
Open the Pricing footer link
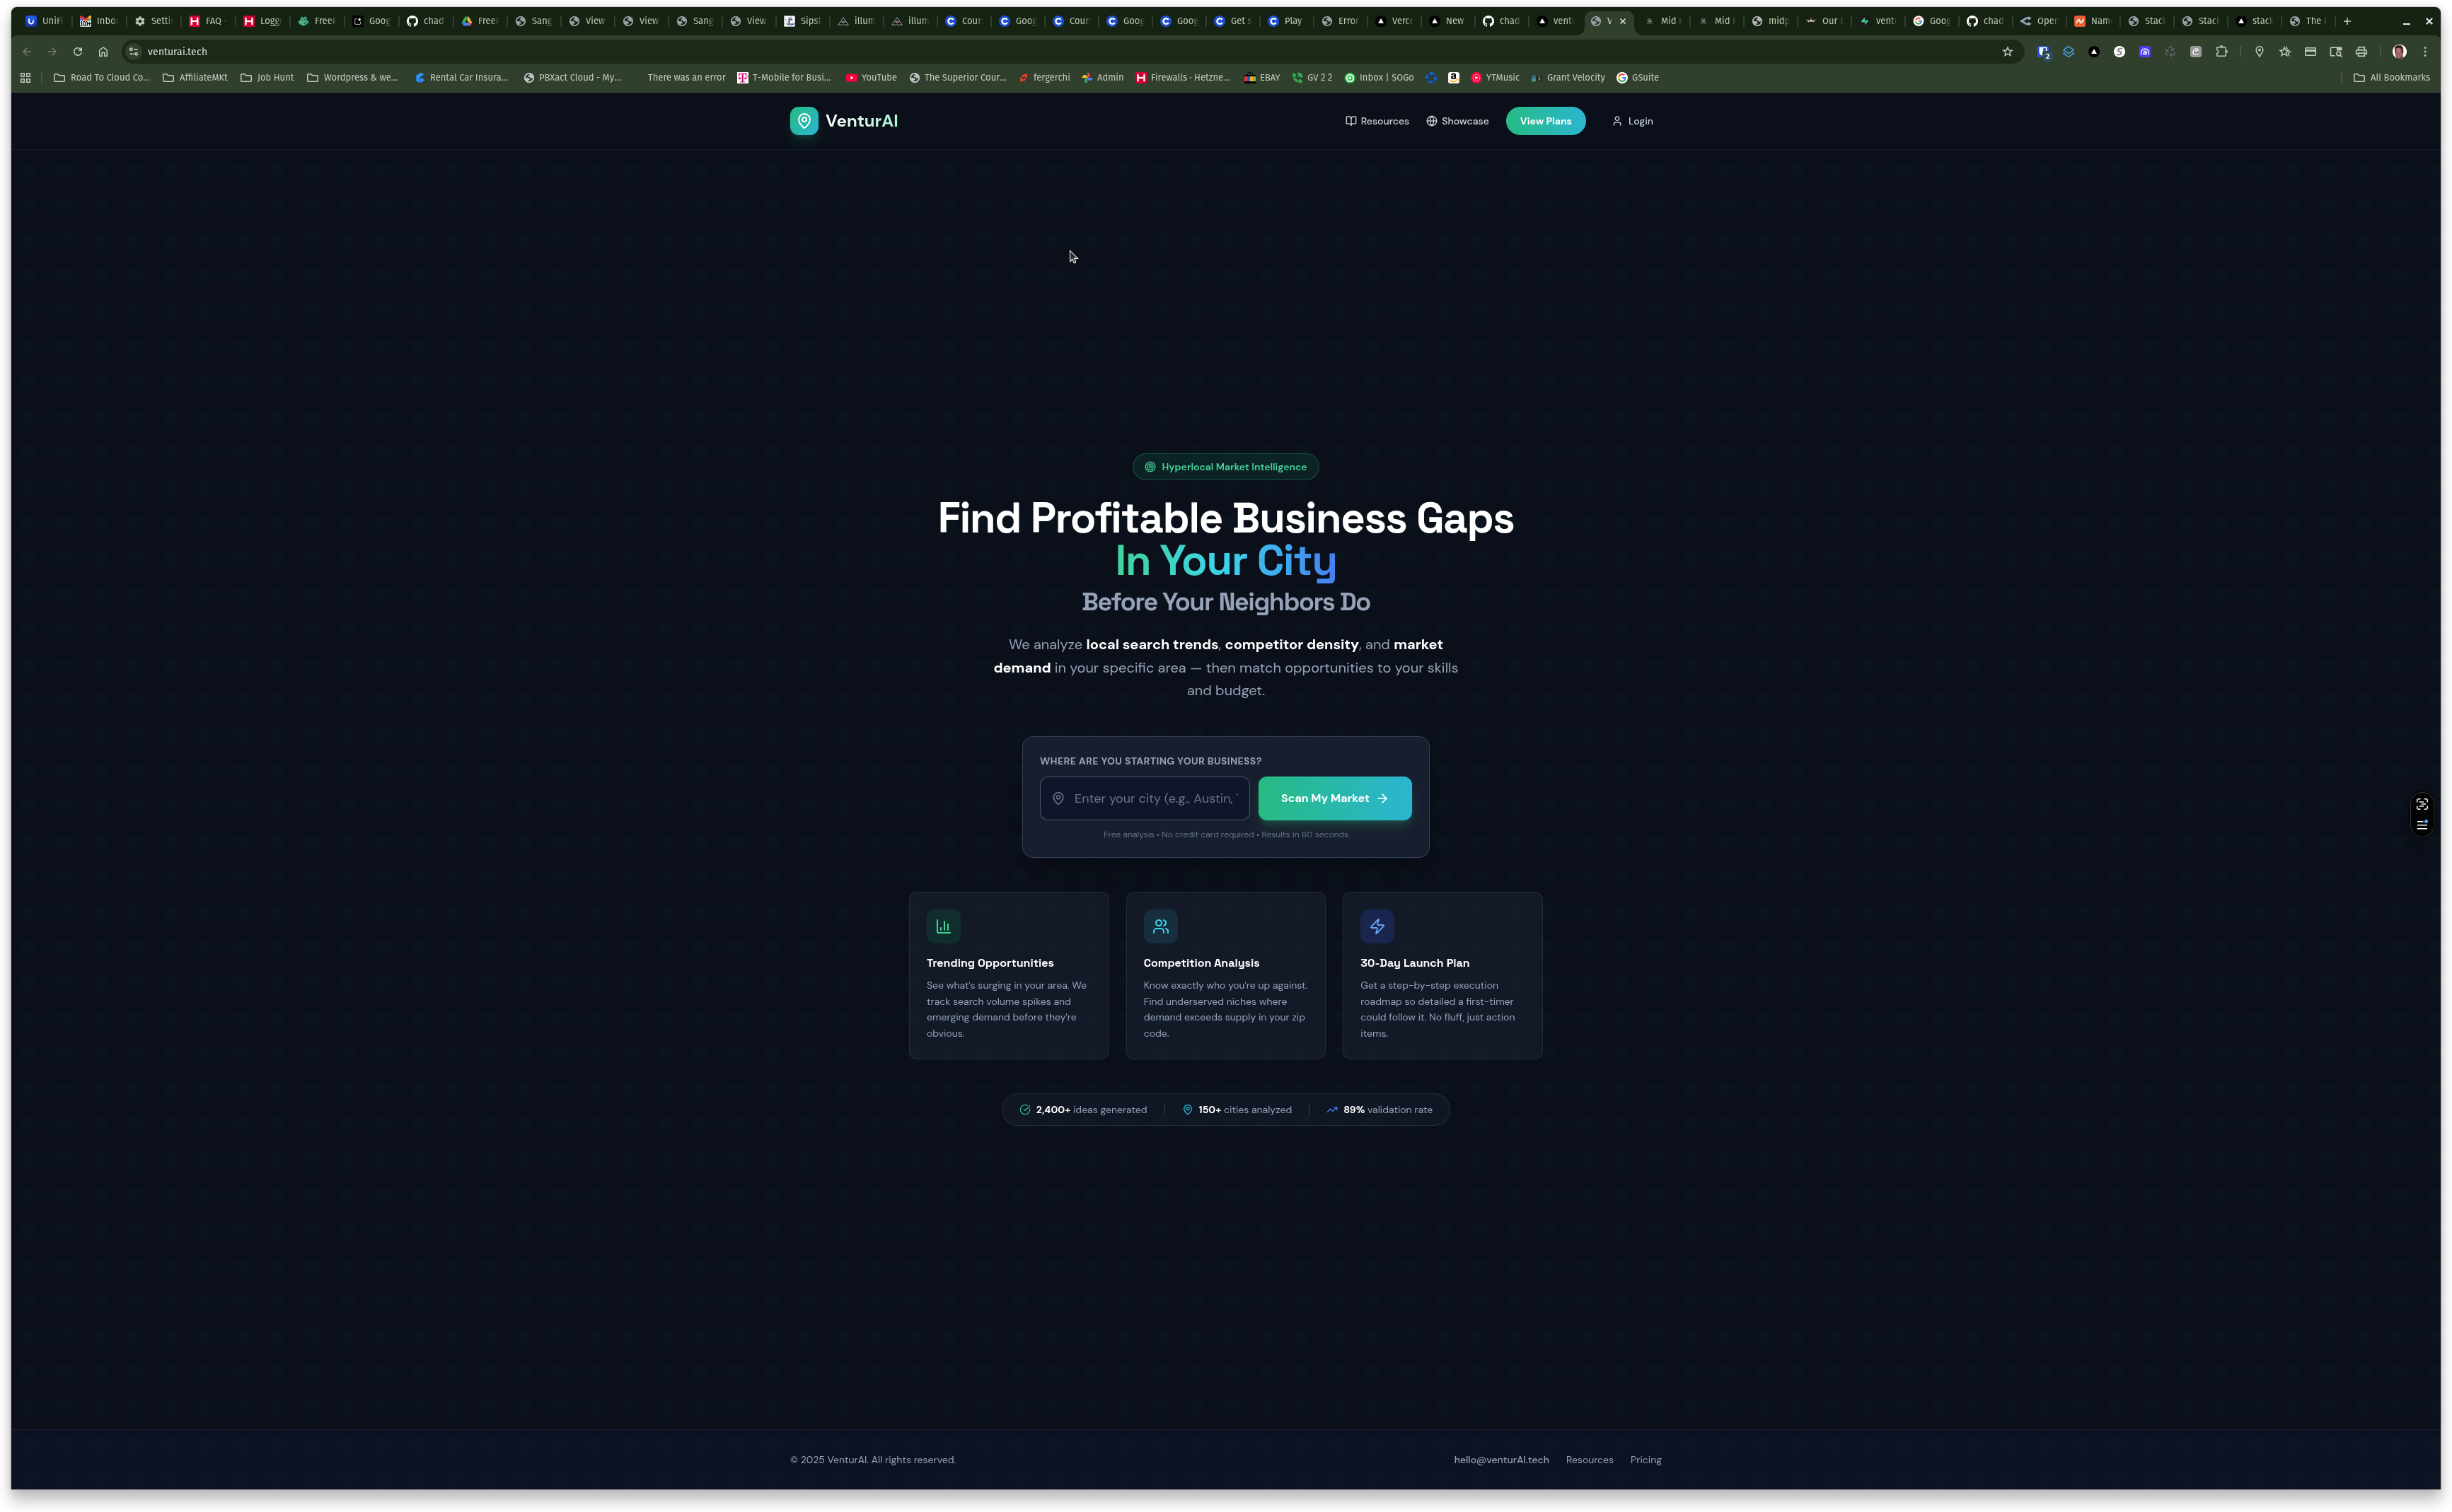tap(1645, 1460)
